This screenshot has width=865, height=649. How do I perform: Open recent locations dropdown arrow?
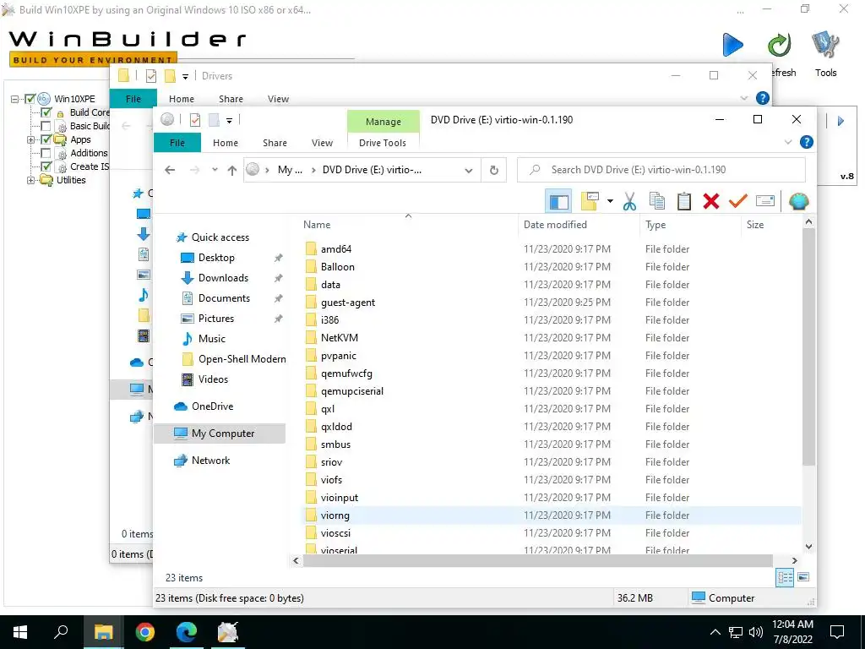[215, 170]
